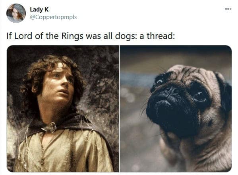This screenshot has height=175, width=238.
Task: Open the curly-haired cloaked character photo
Action: pyautogui.click(x=63, y=109)
